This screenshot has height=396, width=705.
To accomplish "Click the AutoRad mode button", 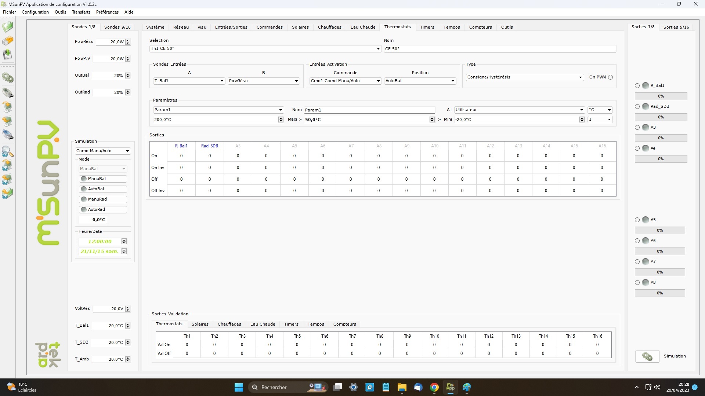I will [103, 209].
